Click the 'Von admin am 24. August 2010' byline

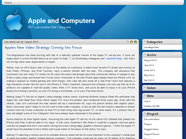pyautogui.click(x=21, y=42)
